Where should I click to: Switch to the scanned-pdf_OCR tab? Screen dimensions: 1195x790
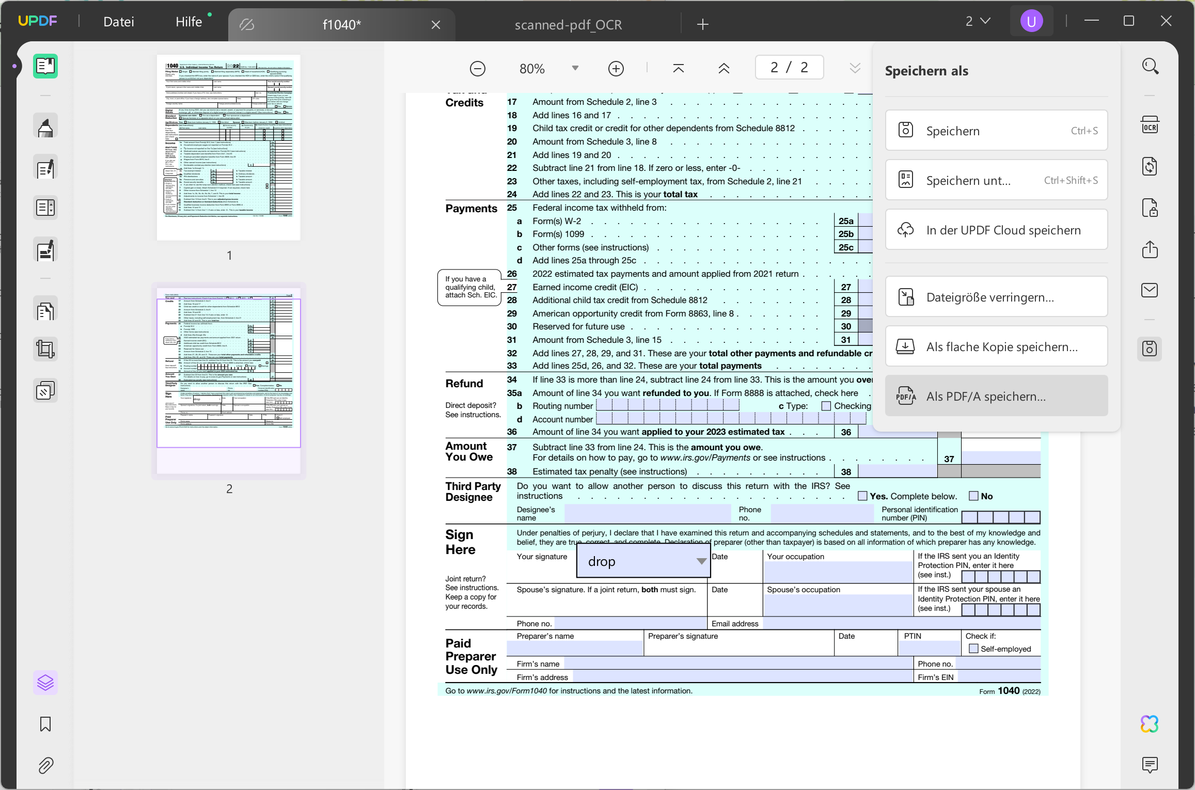tap(568, 24)
